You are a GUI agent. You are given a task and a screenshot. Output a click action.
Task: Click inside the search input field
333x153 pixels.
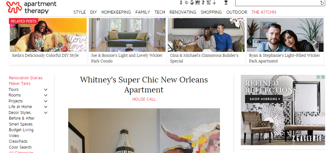click(x=278, y=3)
